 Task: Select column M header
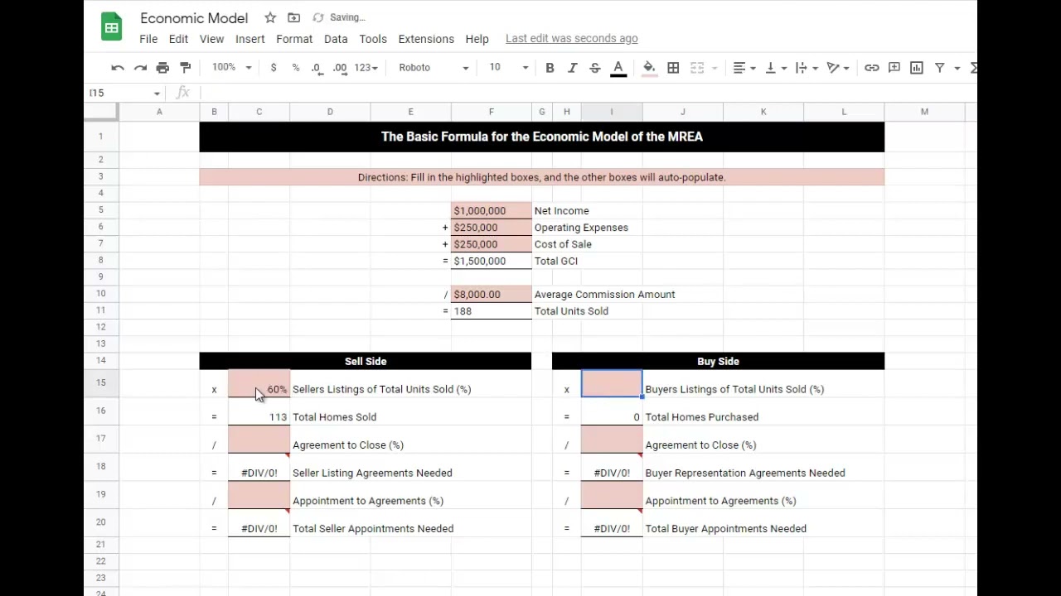coord(924,112)
